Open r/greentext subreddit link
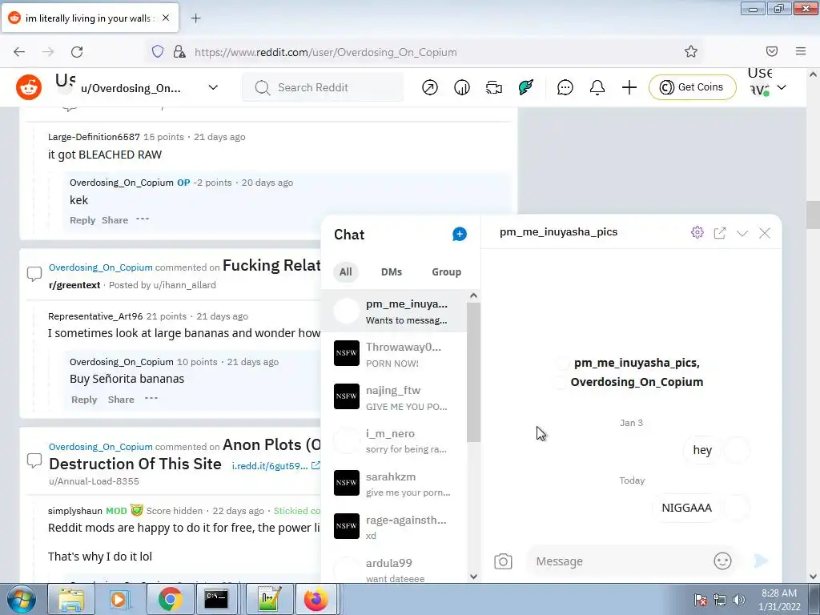This screenshot has width=820, height=615. (74, 285)
